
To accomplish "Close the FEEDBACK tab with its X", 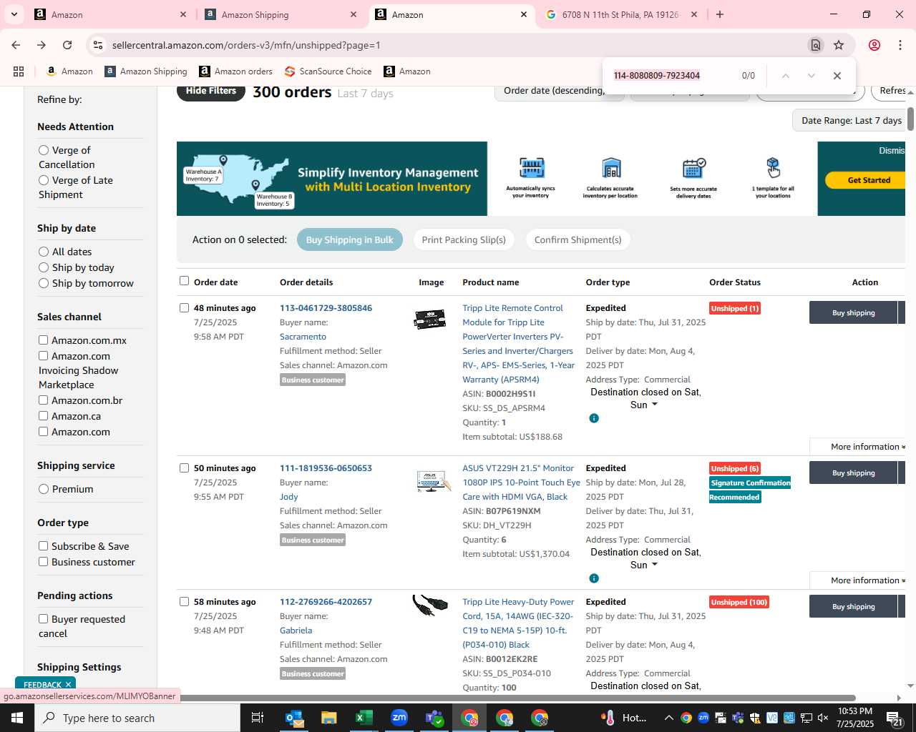I will 69,685.
